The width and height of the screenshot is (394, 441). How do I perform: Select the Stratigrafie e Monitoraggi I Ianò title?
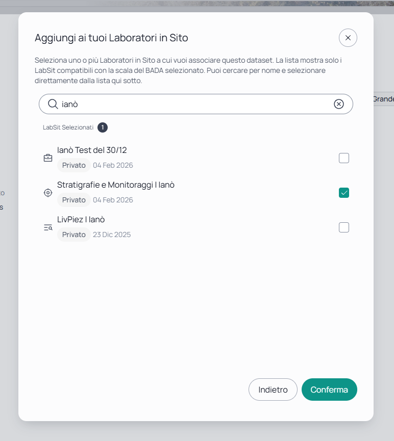click(x=116, y=185)
